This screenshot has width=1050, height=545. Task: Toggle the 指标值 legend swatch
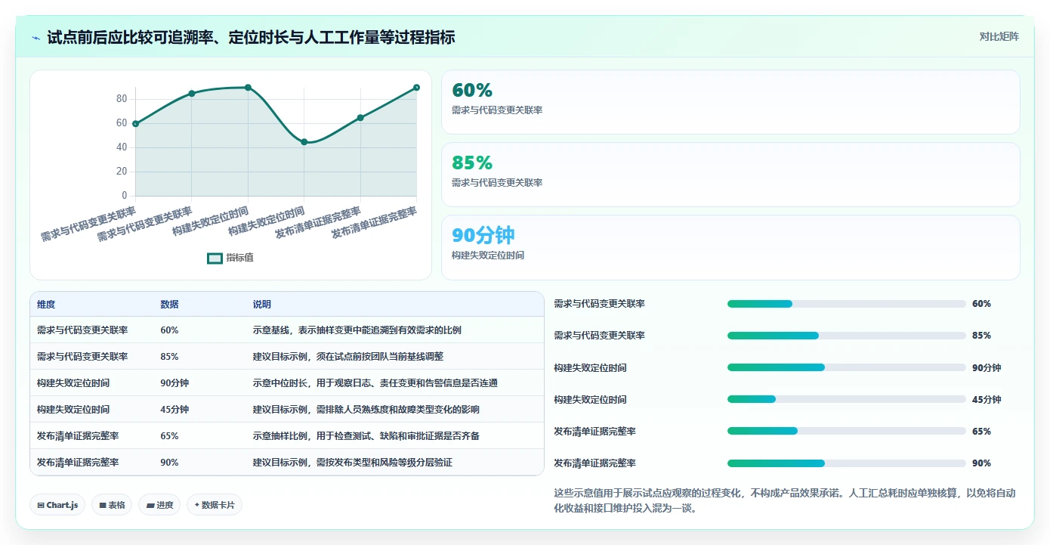pyautogui.click(x=215, y=258)
